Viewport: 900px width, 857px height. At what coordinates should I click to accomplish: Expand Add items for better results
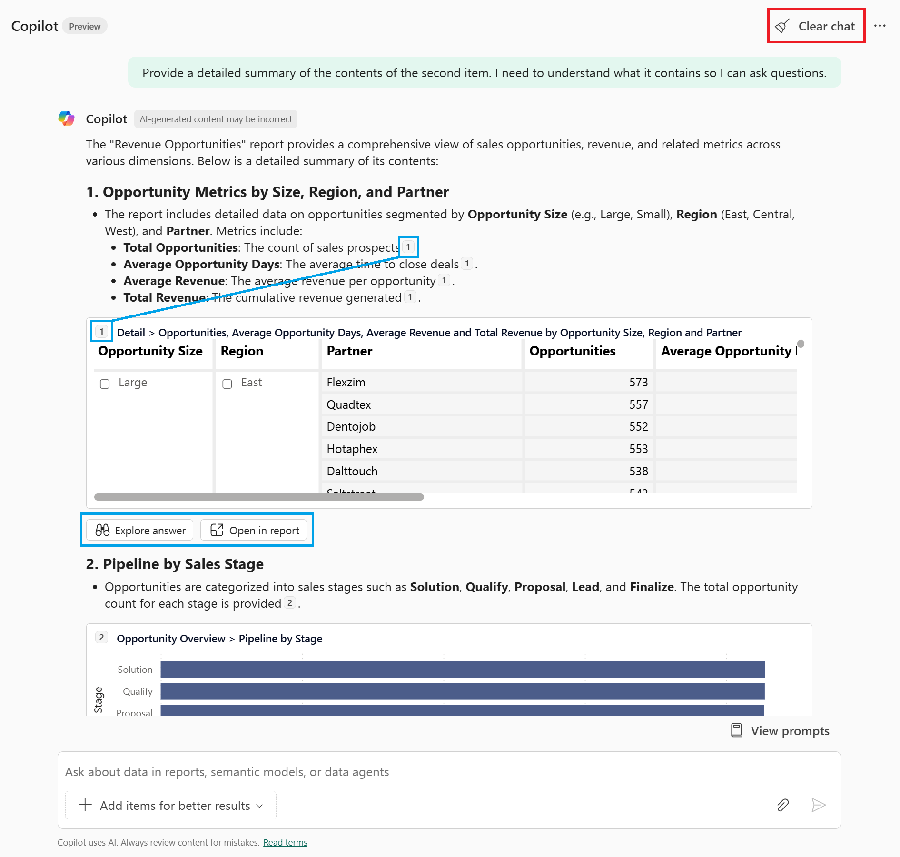click(170, 805)
